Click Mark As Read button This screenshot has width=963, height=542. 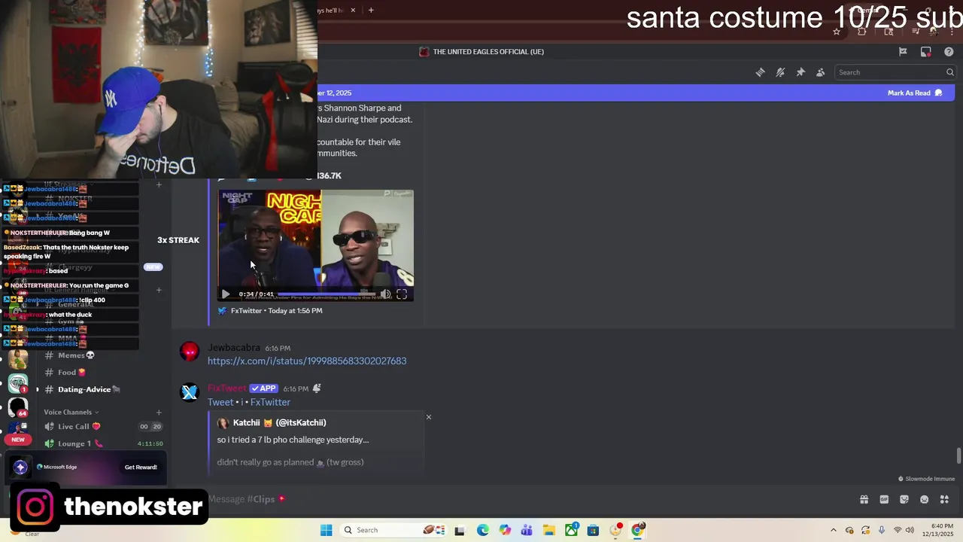(914, 93)
